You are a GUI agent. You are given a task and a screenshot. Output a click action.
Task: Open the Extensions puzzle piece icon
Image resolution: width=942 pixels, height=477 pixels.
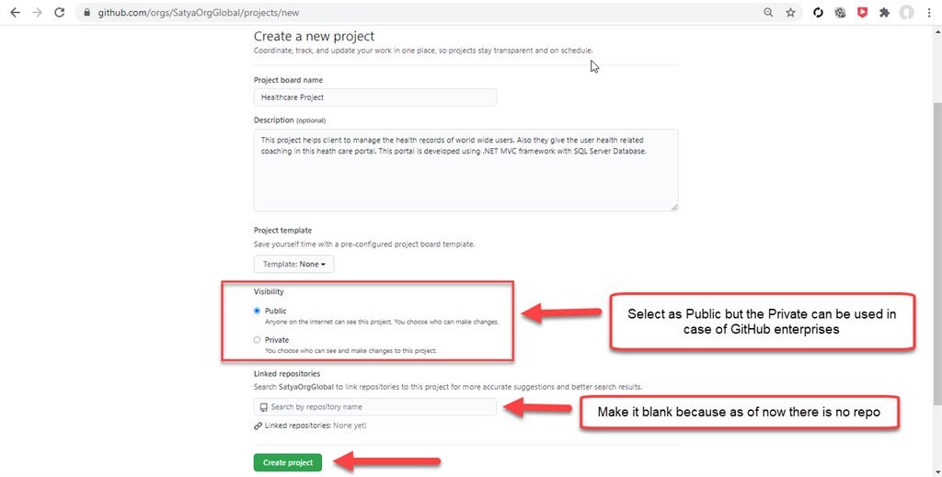884,13
